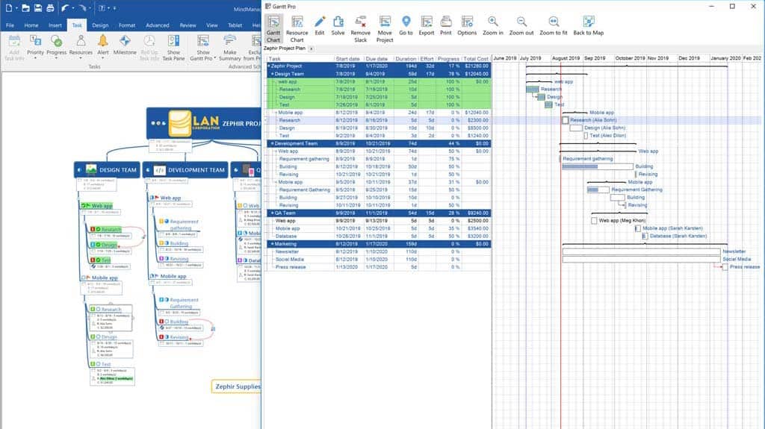This screenshot has width=765, height=429.
Task: Select the Press release row in the task table
Action: pos(379,267)
